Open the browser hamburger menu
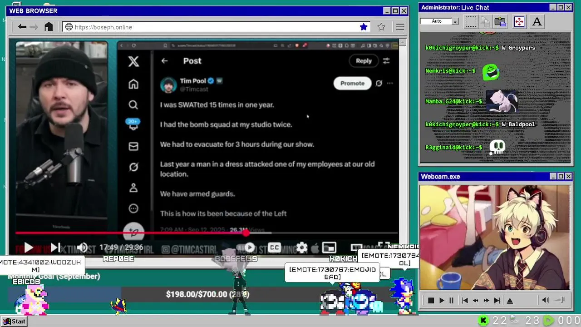This screenshot has height=327, width=581. pyautogui.click(x=400, y=27)
